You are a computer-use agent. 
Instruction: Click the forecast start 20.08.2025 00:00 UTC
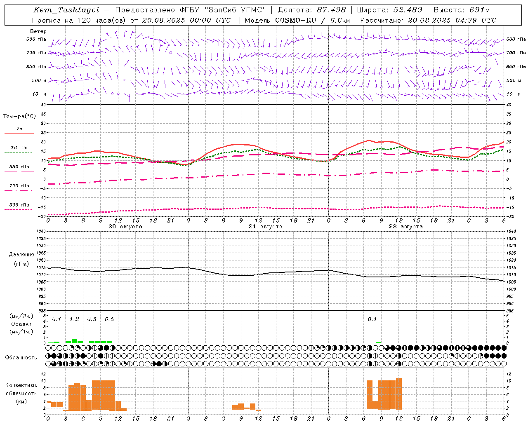point(186,20)
